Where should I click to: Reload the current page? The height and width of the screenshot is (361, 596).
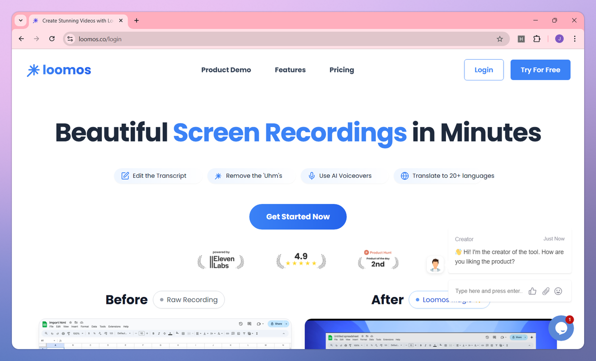tap(52, 39)
